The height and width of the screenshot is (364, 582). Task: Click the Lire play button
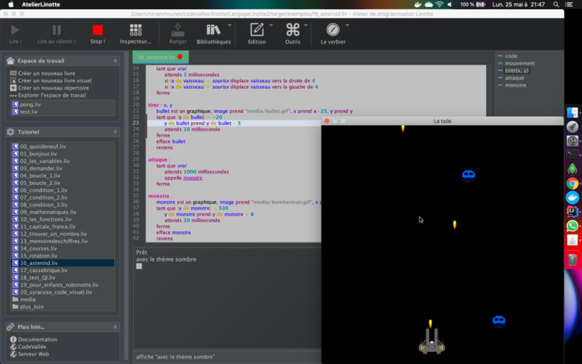click(15, 30)
